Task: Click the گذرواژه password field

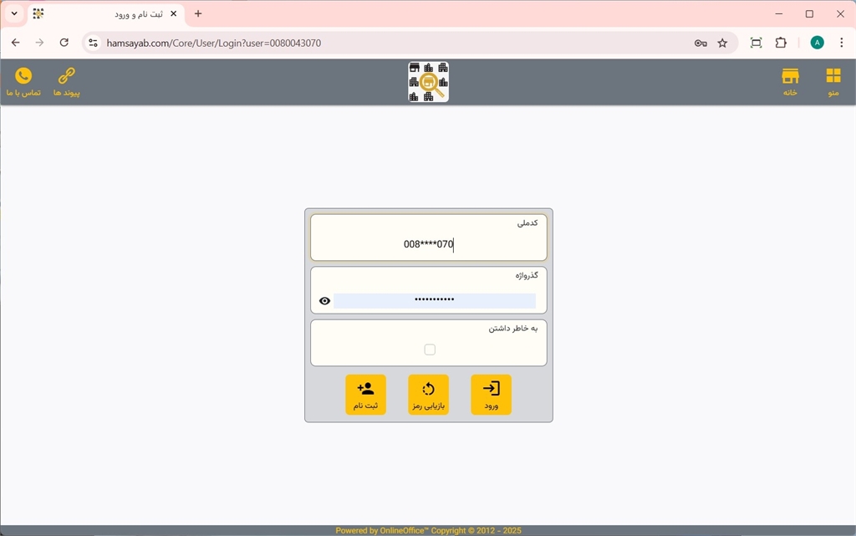Action: click(x=434, y=300)
